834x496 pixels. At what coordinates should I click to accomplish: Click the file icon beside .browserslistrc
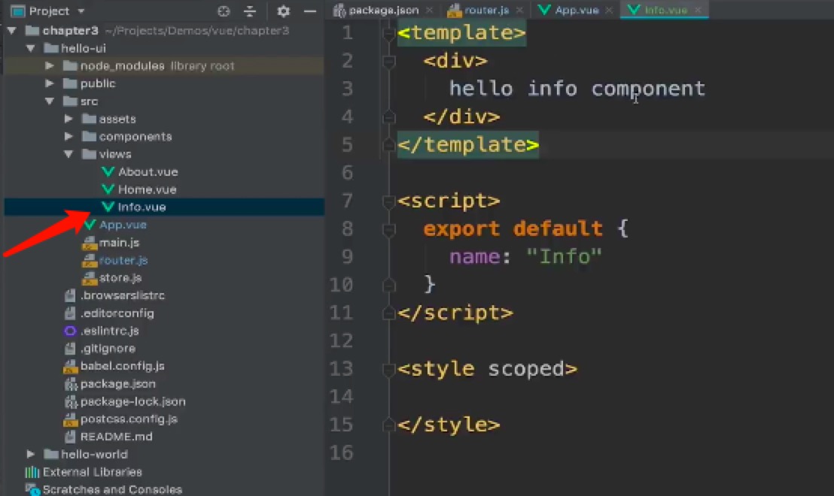(70, 295)
